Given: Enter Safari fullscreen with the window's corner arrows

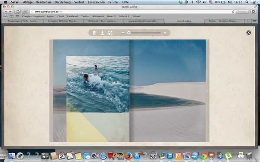Looking at the screenshot, I should click(x=255, y=7).
